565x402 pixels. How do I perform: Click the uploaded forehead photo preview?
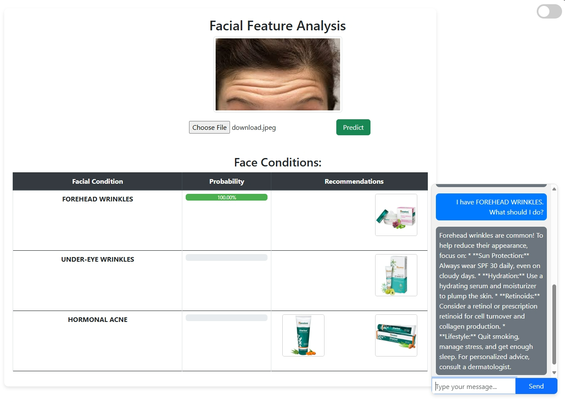click(x=278, y=75)
